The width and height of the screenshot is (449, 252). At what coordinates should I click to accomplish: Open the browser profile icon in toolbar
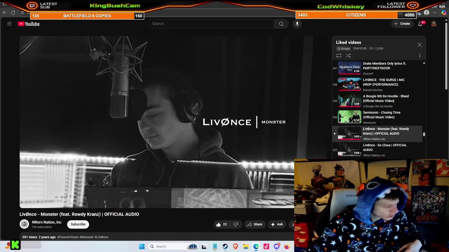(427, 13)
